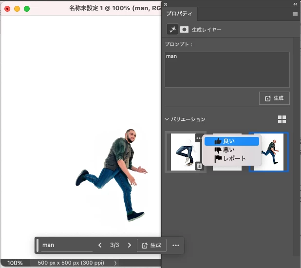
Task: Open more options in the contextual task bar
Action: click(176, 245)
